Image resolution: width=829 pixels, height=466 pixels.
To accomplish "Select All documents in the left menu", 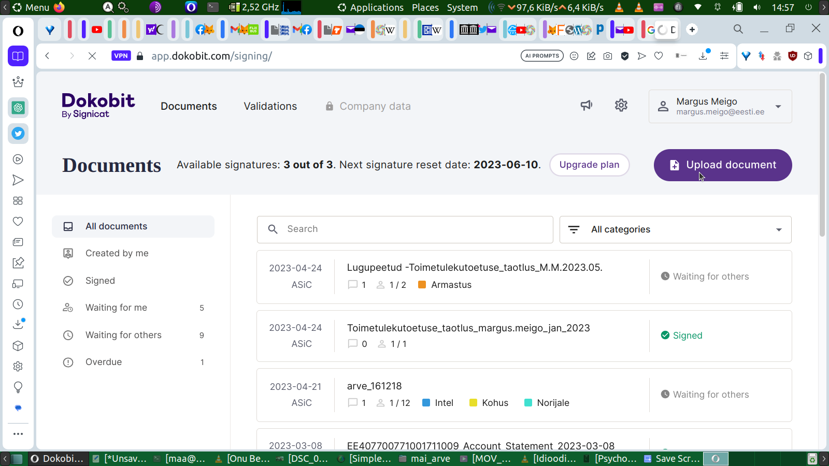I will [x=133, y=226].
